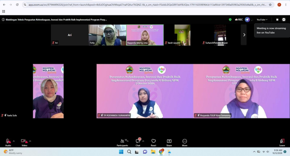Start screen Share
The height and width of the screenshot is (156, 290).
(169, 142)
